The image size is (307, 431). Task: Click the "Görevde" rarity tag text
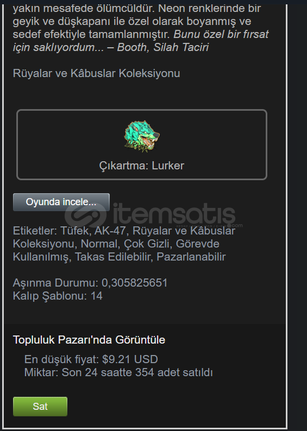click(x=198, y=244)
